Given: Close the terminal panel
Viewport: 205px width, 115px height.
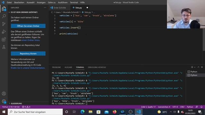Looking at the screenshot, I should click(x=202, y=67).
